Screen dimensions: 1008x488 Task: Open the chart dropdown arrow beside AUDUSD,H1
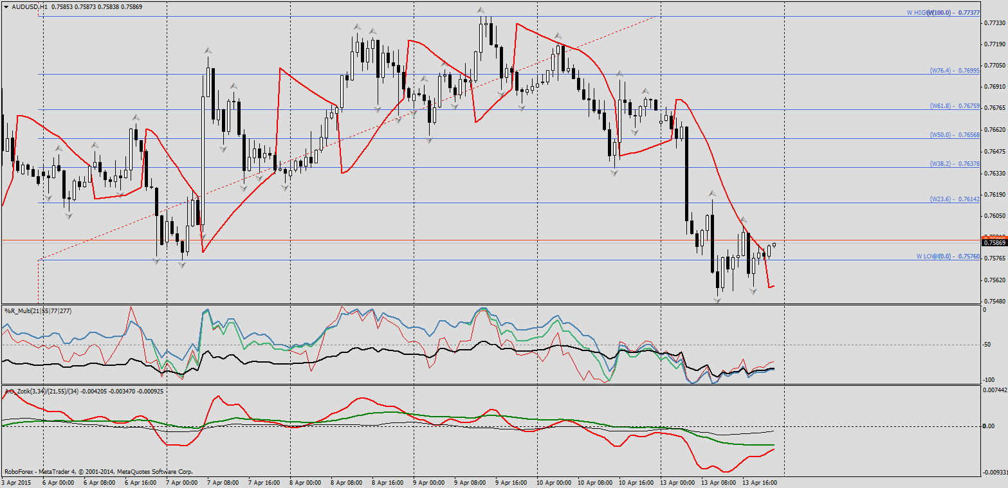point(5,6)
